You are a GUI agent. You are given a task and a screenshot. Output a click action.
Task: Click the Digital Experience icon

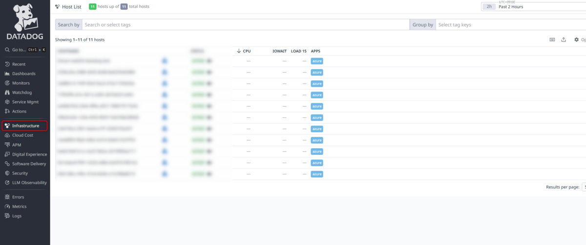point(7,154)
